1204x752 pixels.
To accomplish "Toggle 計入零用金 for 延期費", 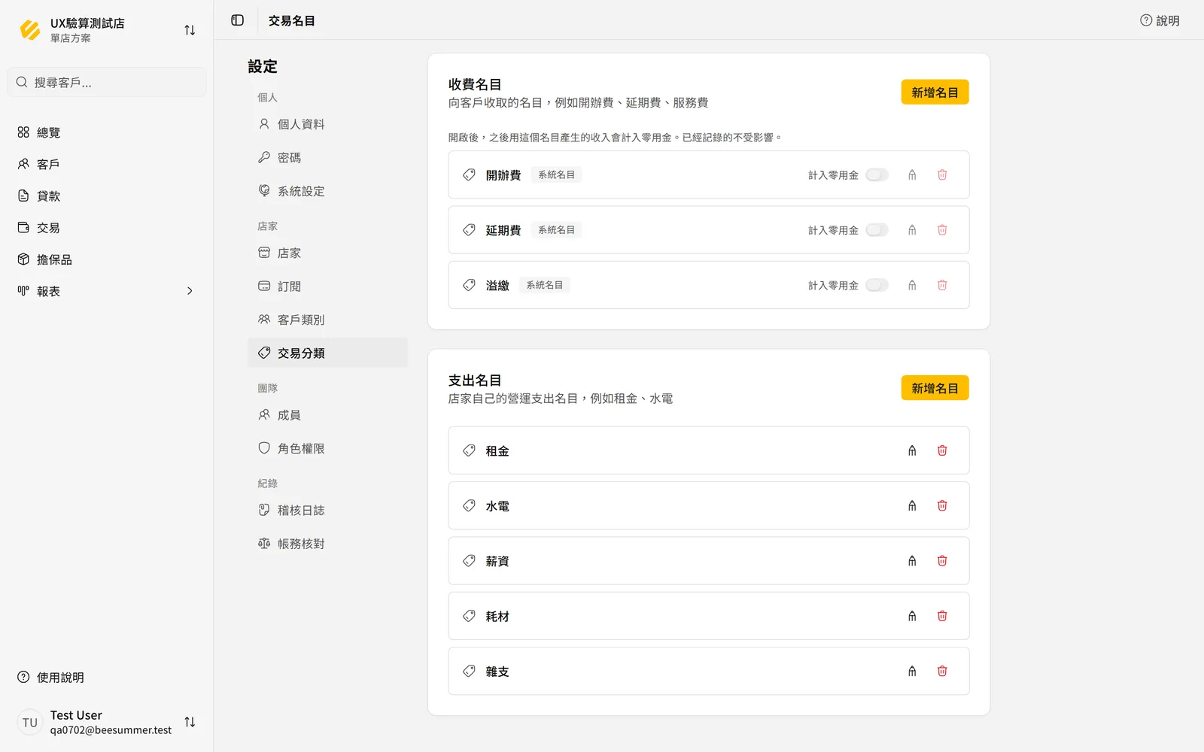I will click(x=877, y=230).
